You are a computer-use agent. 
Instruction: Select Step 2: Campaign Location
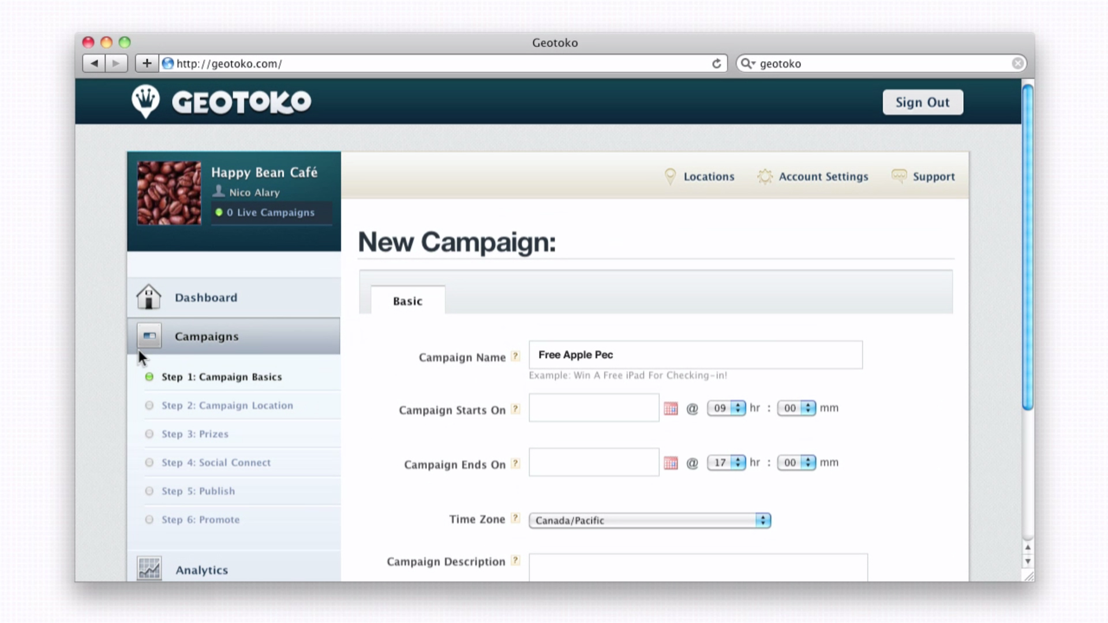coord(227,406)
